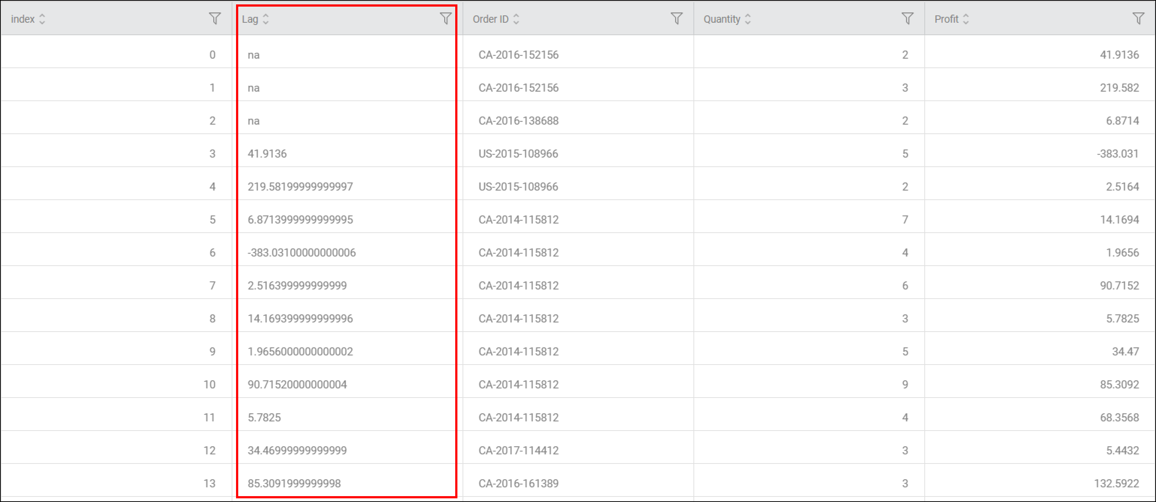
Task: Select Profit value 34.47
Action: click(x=1126, y=351)
